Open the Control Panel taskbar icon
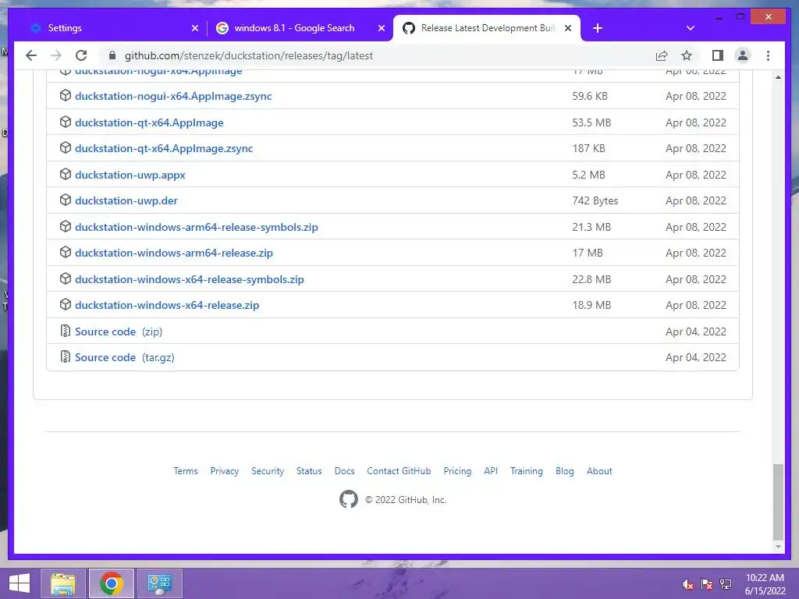799x599 pixels. pos(159,583)
